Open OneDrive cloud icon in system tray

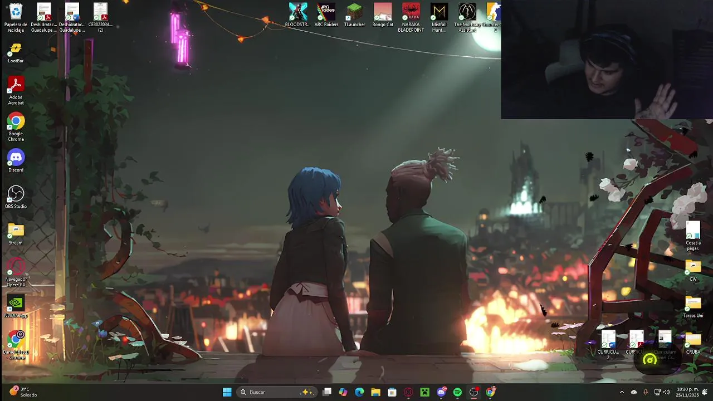pos(634,392)
